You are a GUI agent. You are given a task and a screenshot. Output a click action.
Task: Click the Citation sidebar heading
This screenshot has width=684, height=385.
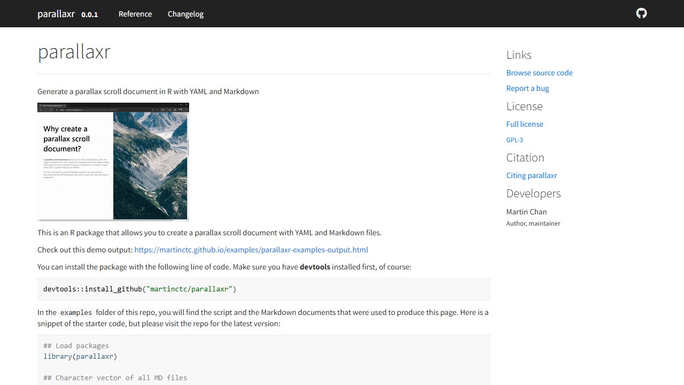525,158
